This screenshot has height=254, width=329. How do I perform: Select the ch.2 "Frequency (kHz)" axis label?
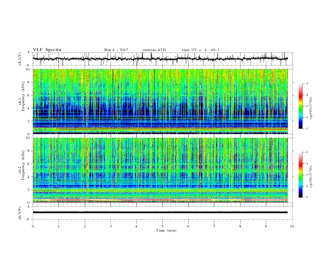click(x=23, y=165)
